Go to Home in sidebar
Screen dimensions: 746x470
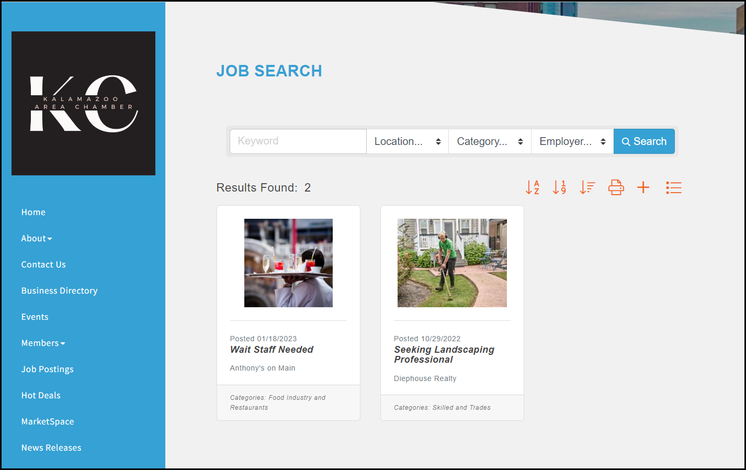pyautogui.click(x=33, y=212)
